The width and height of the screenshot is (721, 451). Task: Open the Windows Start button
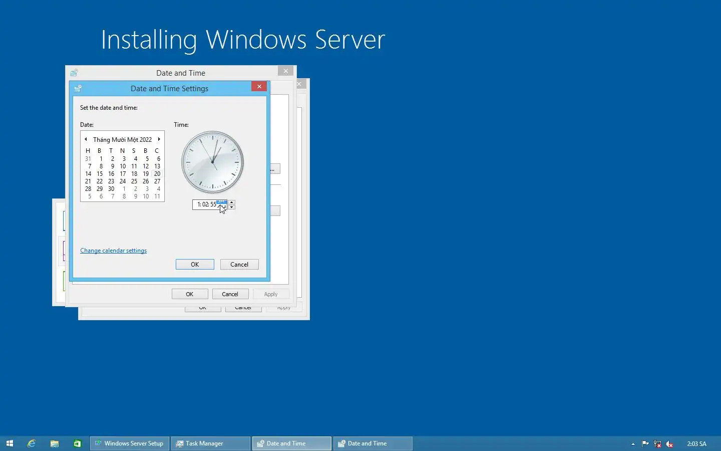(x=10, y=443)
